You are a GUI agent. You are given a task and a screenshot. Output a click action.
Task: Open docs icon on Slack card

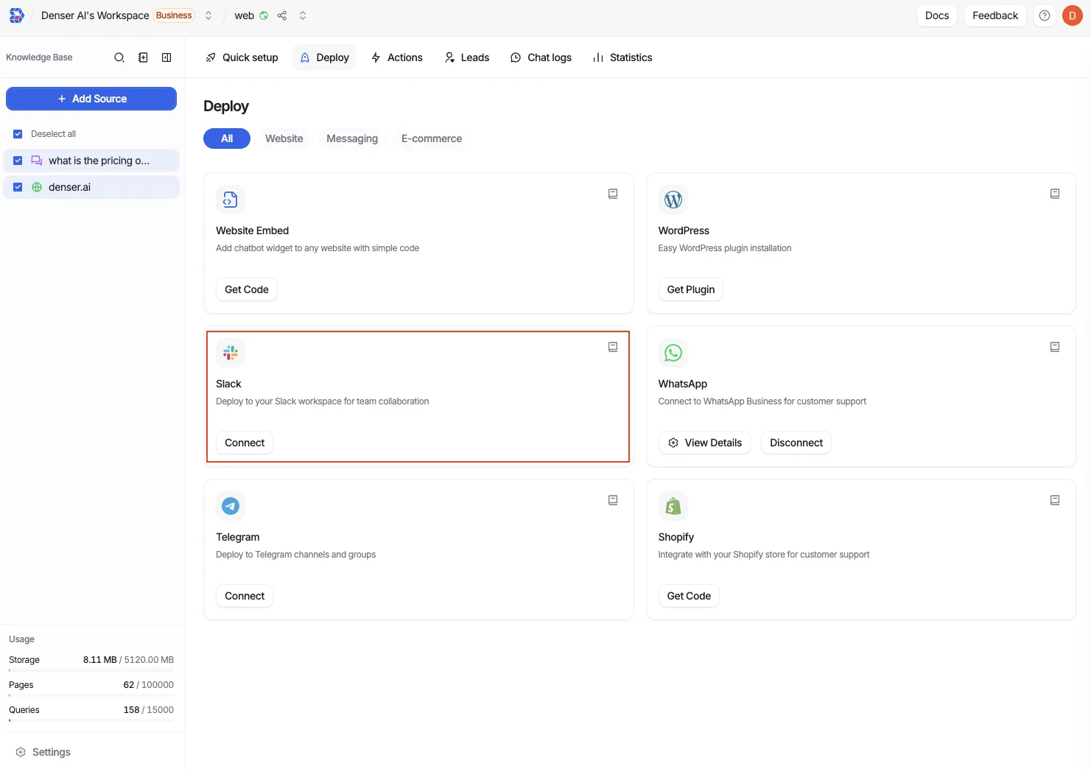click(x=613, y=347)
